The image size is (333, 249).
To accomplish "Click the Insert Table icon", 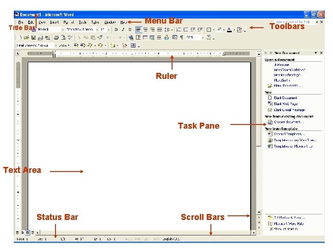I will (x=145, y=37).
